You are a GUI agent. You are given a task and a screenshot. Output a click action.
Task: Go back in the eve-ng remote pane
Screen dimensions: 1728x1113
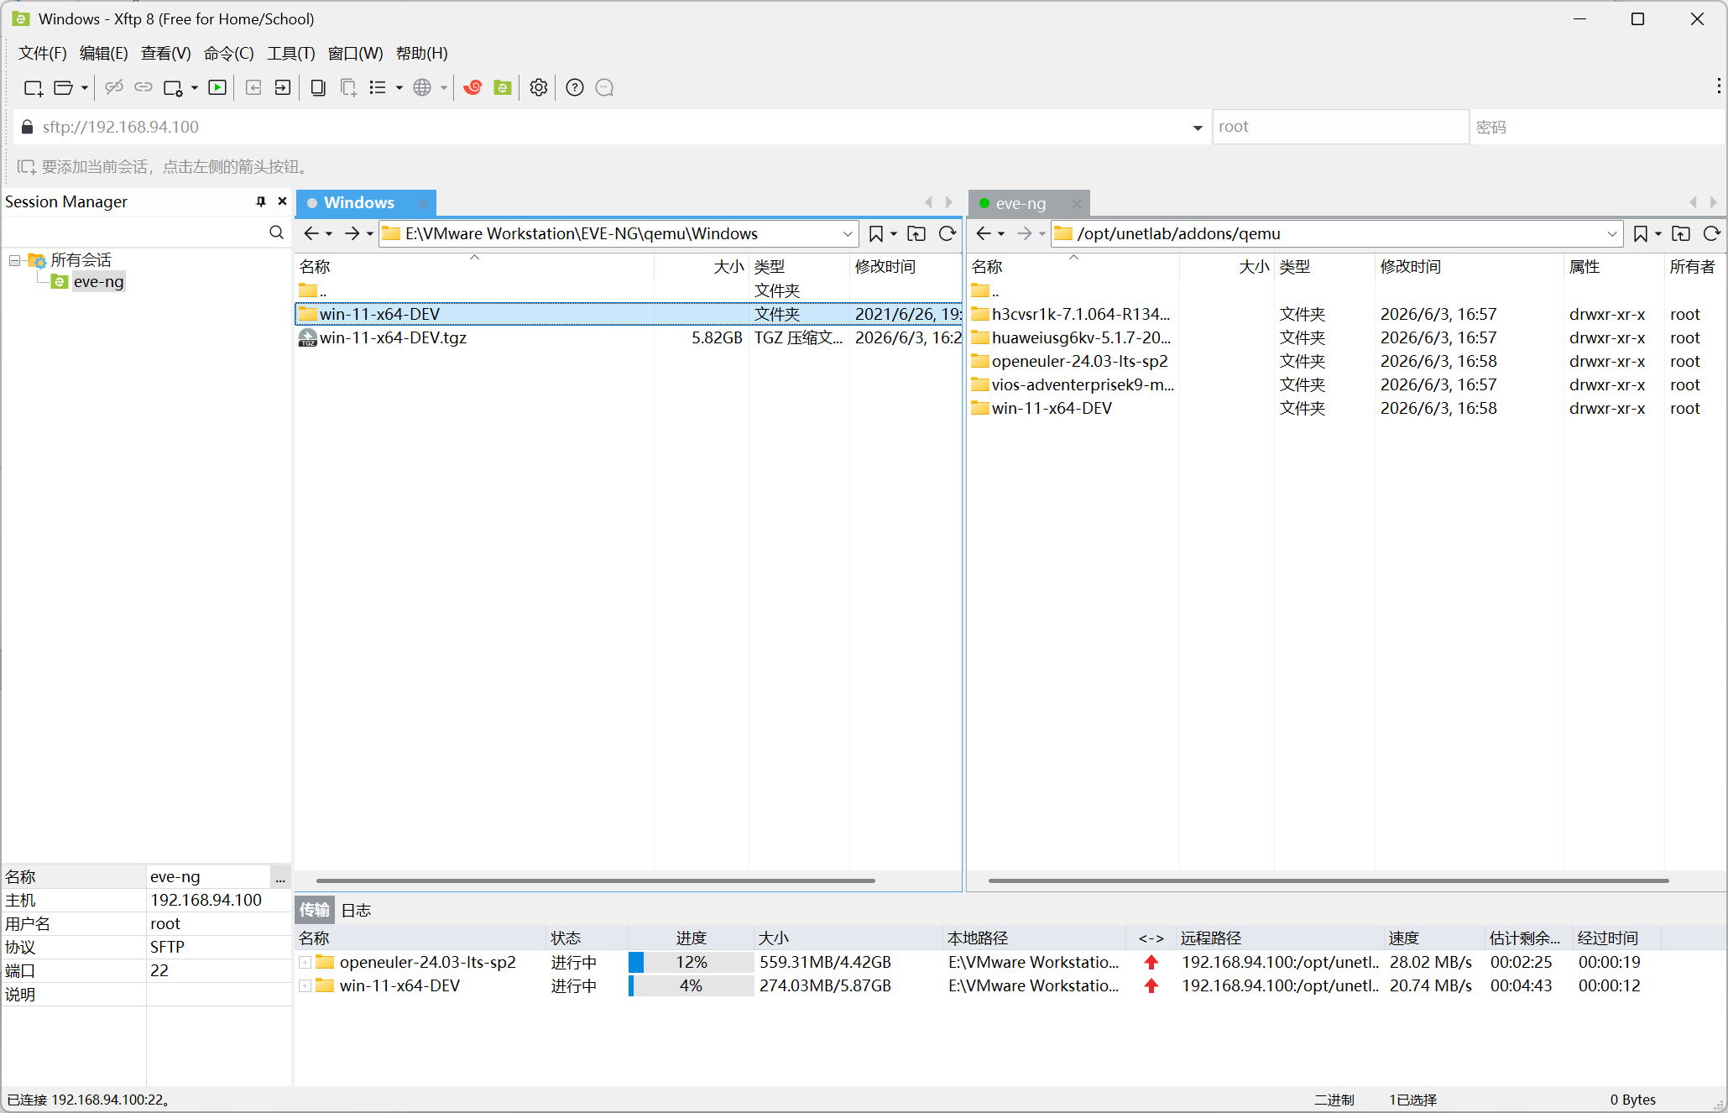tap(984, 233)
